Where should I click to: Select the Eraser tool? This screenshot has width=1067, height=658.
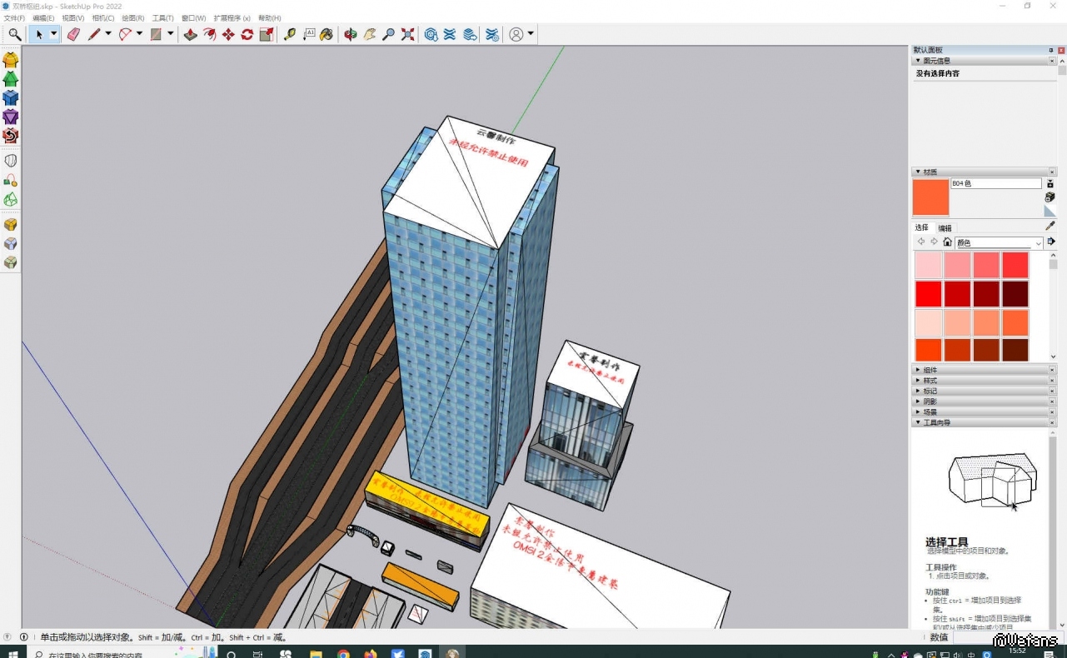point(73,34)
